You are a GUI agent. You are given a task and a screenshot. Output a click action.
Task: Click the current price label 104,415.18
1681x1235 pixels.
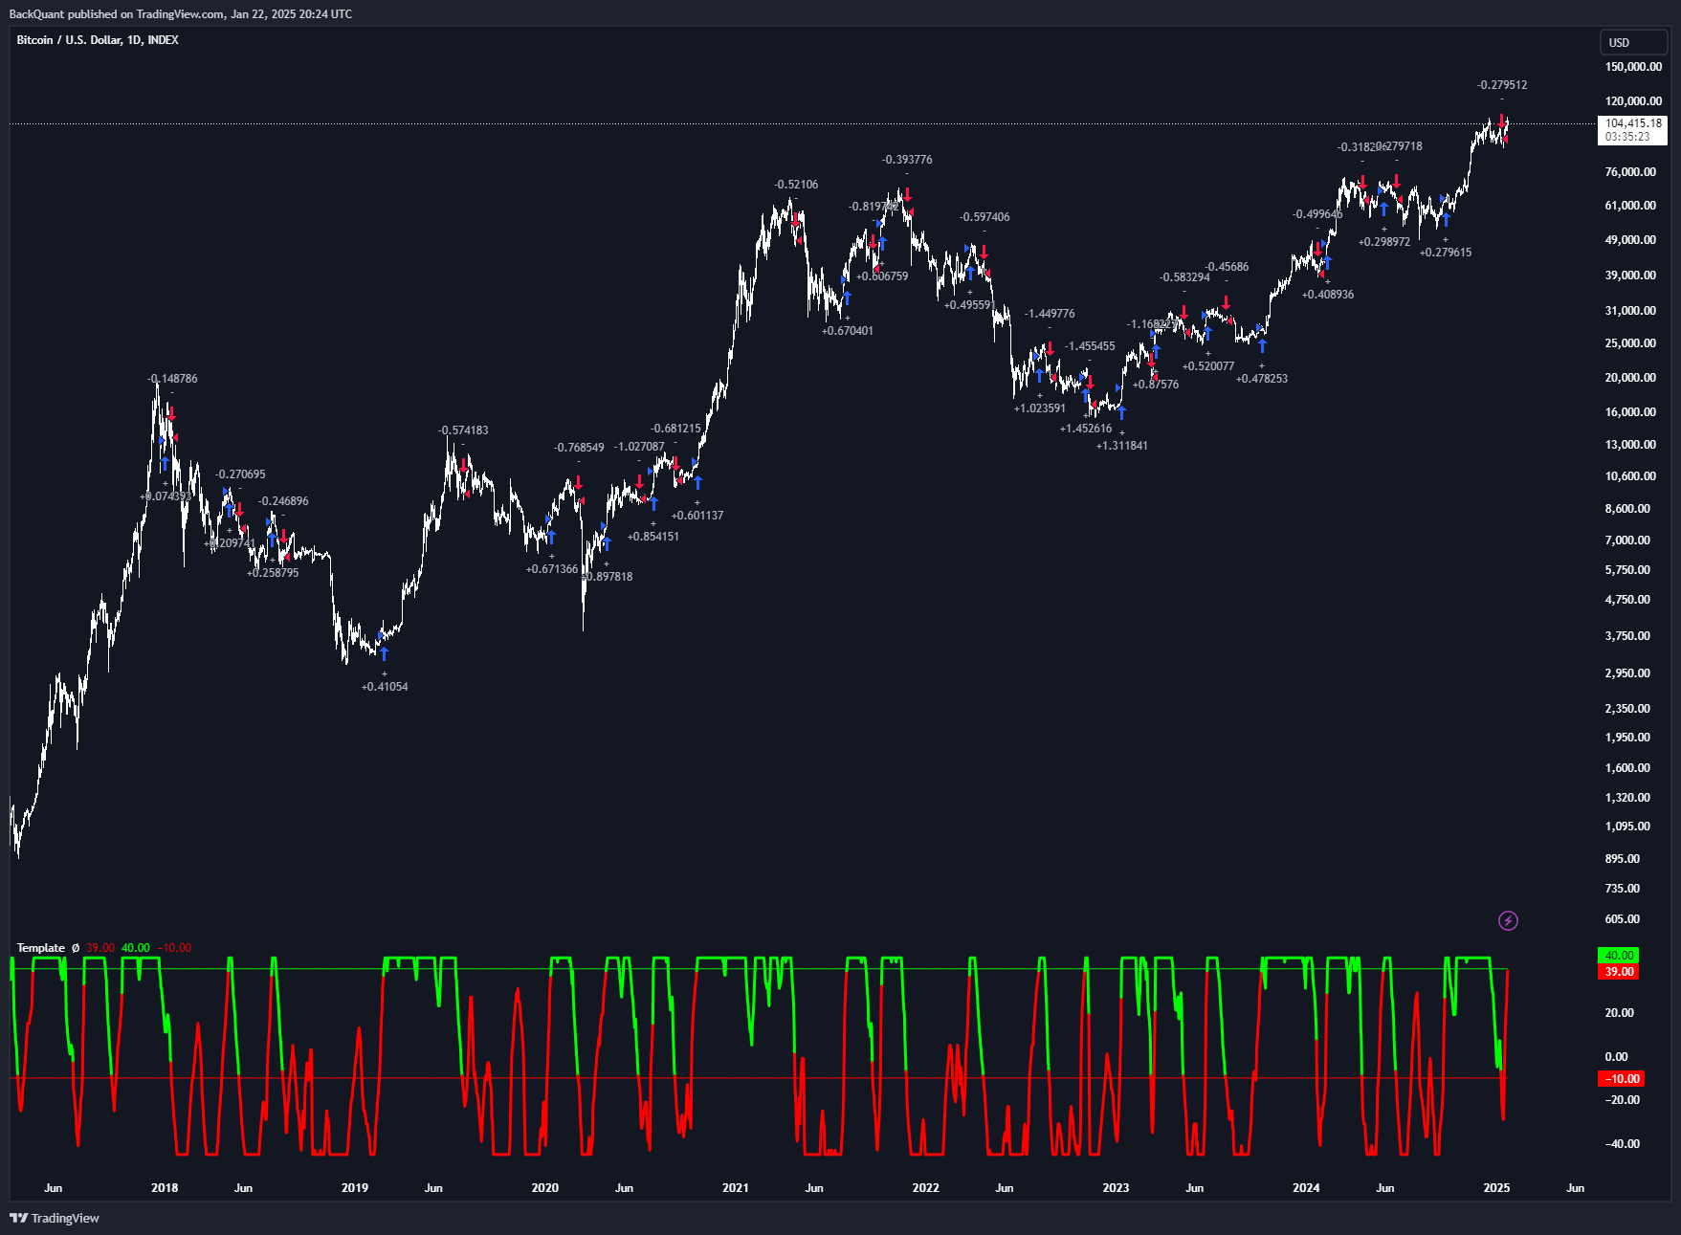pos(1633,123)
